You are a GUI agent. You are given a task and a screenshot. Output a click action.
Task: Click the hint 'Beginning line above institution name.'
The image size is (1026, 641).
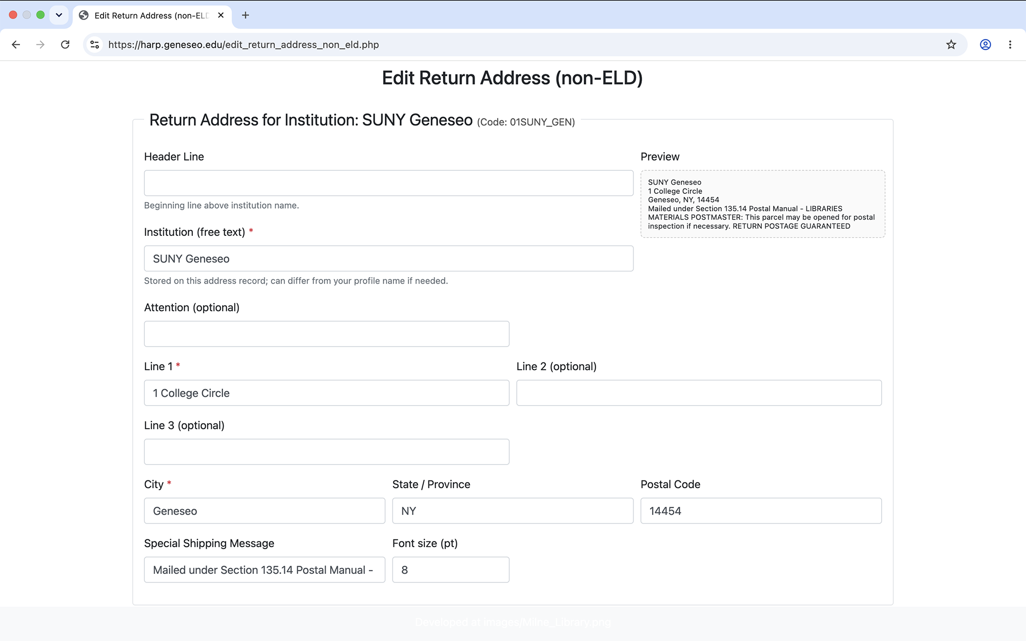pyautogui.click(x=222, y=205)
